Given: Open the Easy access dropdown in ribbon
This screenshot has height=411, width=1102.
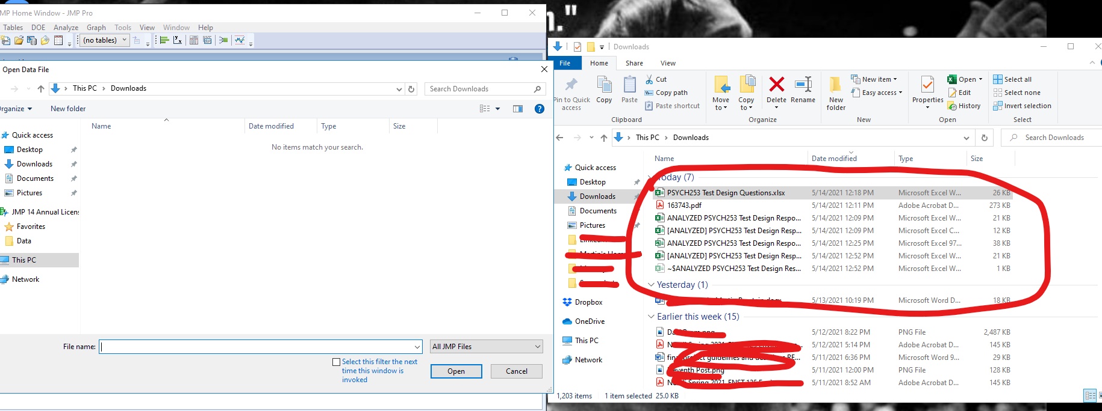Looking at the screenshot, I should [877, 93].
